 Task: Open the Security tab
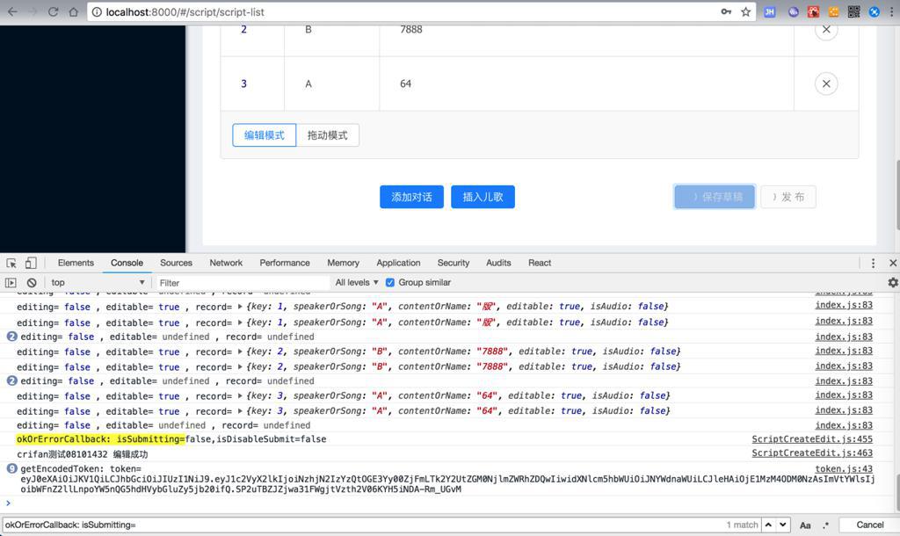(454, 263)
